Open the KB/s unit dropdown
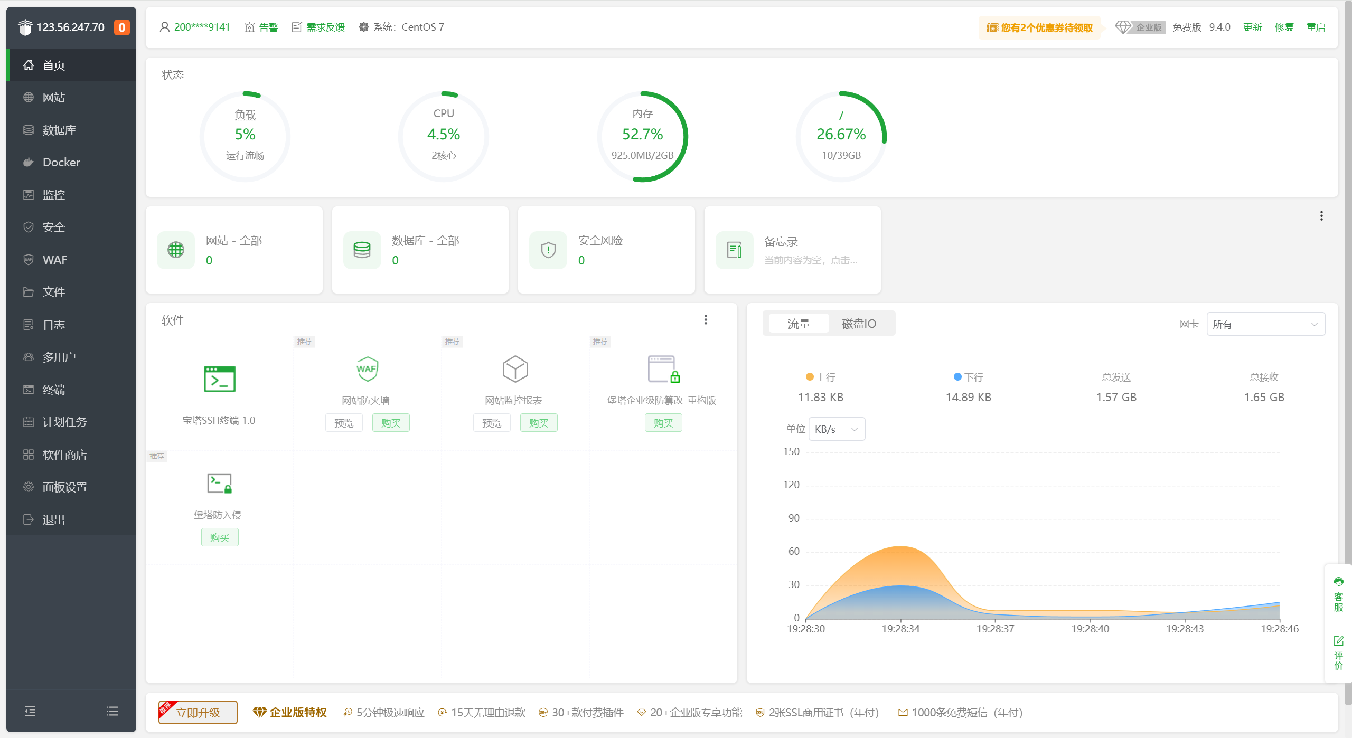 [837, 429]
